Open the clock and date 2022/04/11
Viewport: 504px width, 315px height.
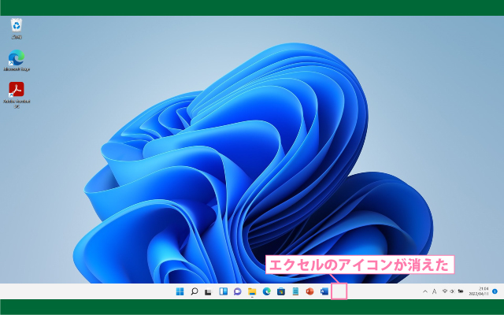coord(479,291)
